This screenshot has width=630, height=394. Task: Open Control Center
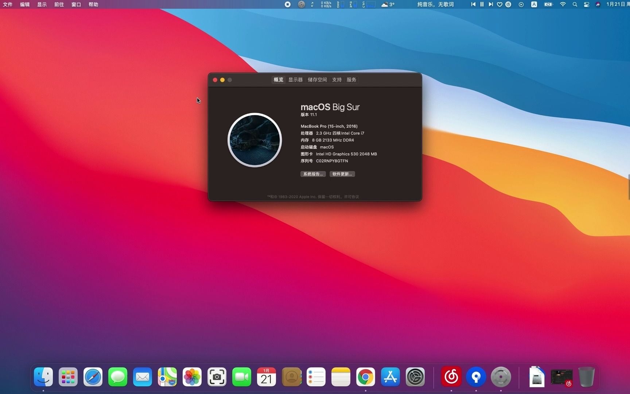587,4
